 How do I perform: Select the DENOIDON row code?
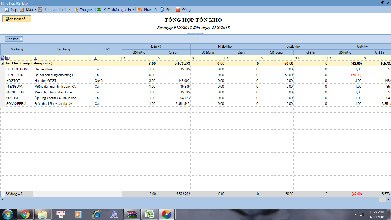15,75
